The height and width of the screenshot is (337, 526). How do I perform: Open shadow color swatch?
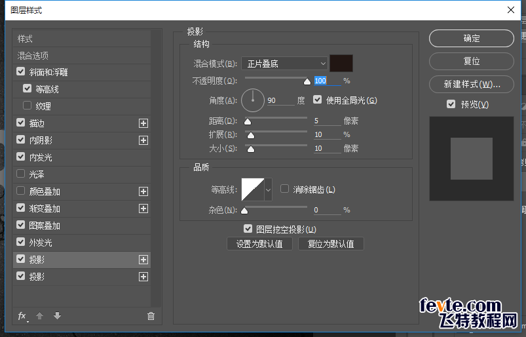coord(341,64)
